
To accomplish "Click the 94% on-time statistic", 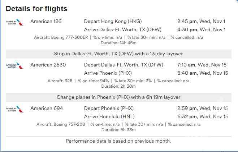I will (93, 81).
